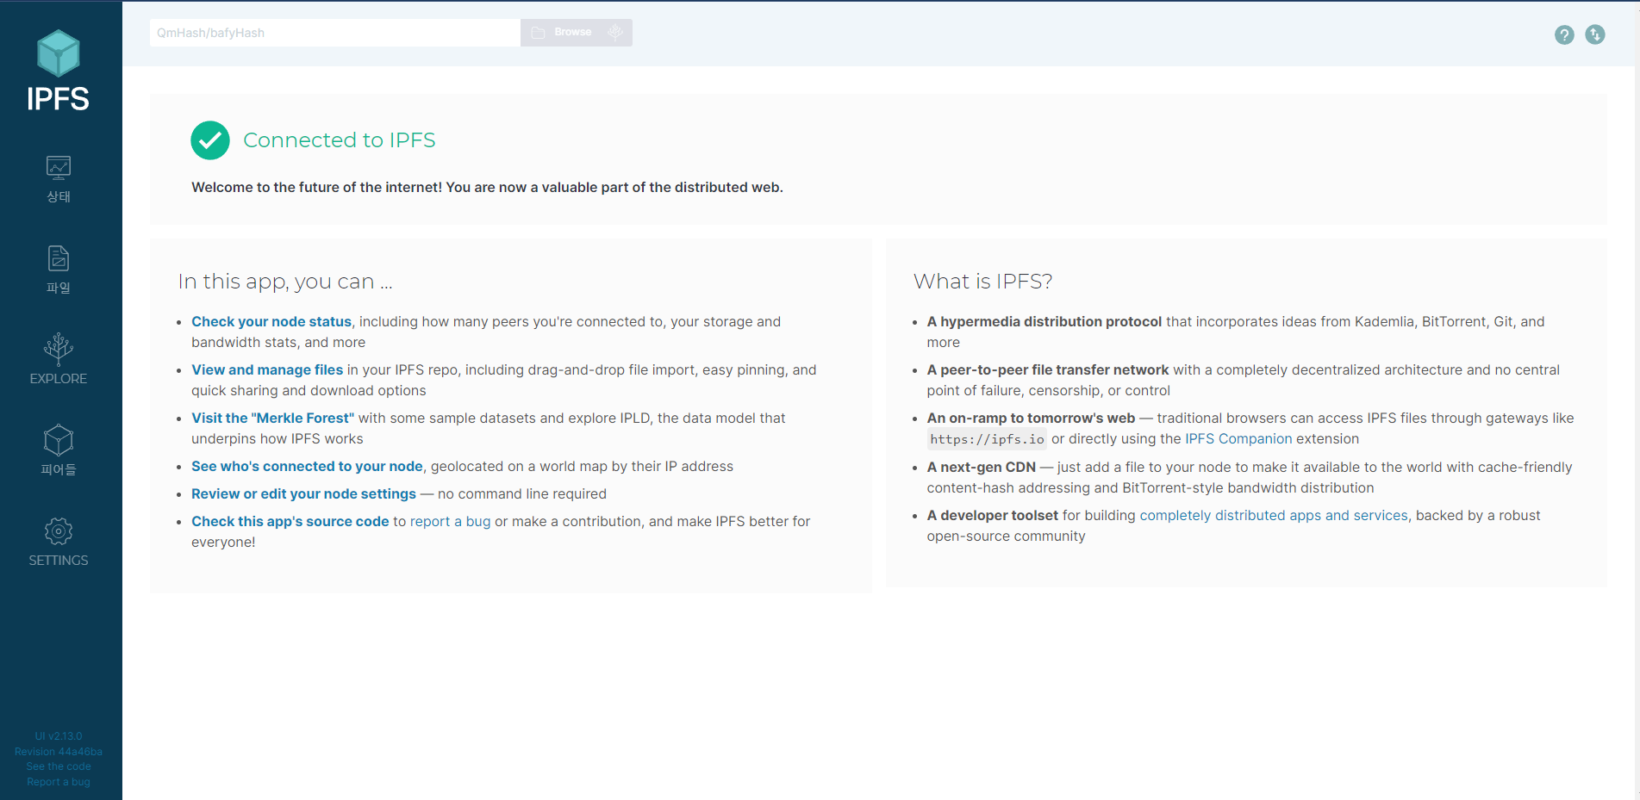Viewport: 1640px width, 800px height.
Task: Open Check this app's source code link
Action: click(290, 521)
